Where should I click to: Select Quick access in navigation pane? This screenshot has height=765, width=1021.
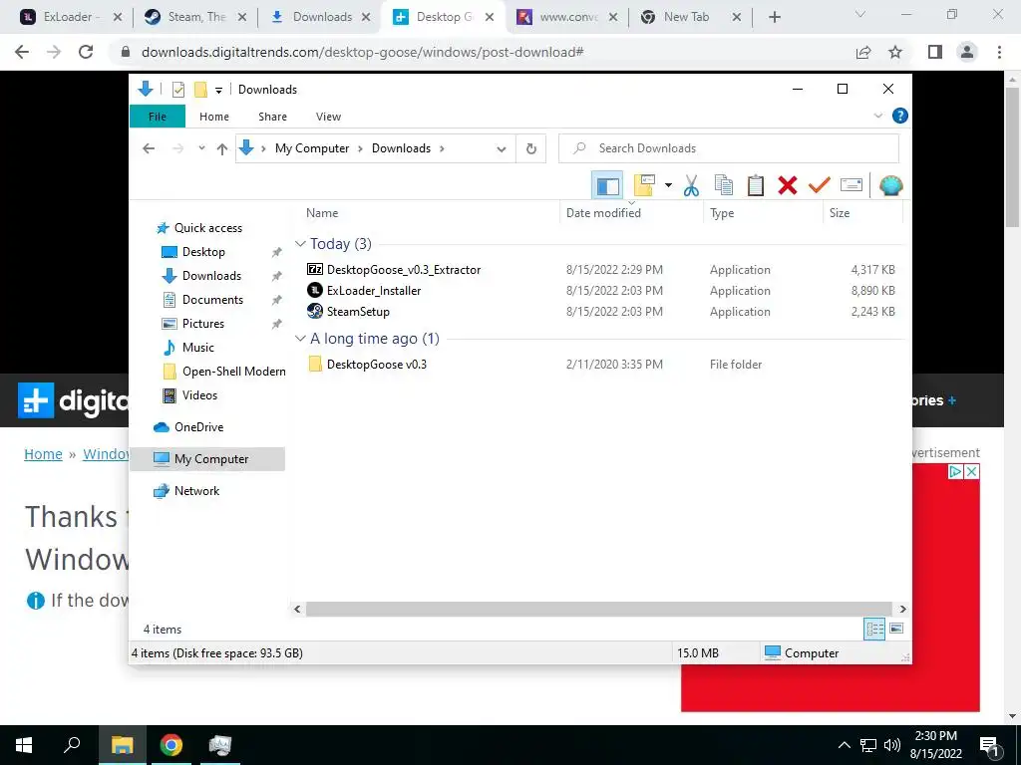coord(207,228)
